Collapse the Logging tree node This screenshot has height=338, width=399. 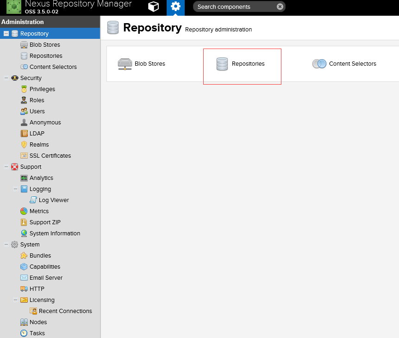pos(16,189)
